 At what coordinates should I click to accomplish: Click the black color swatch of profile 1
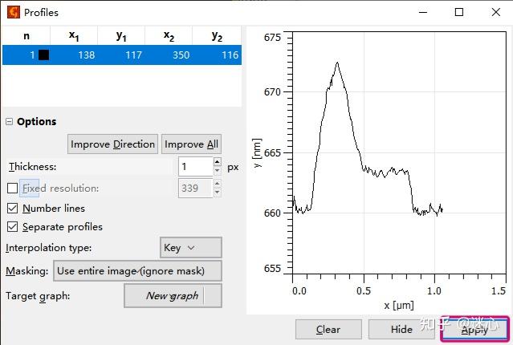pos(43,55)
